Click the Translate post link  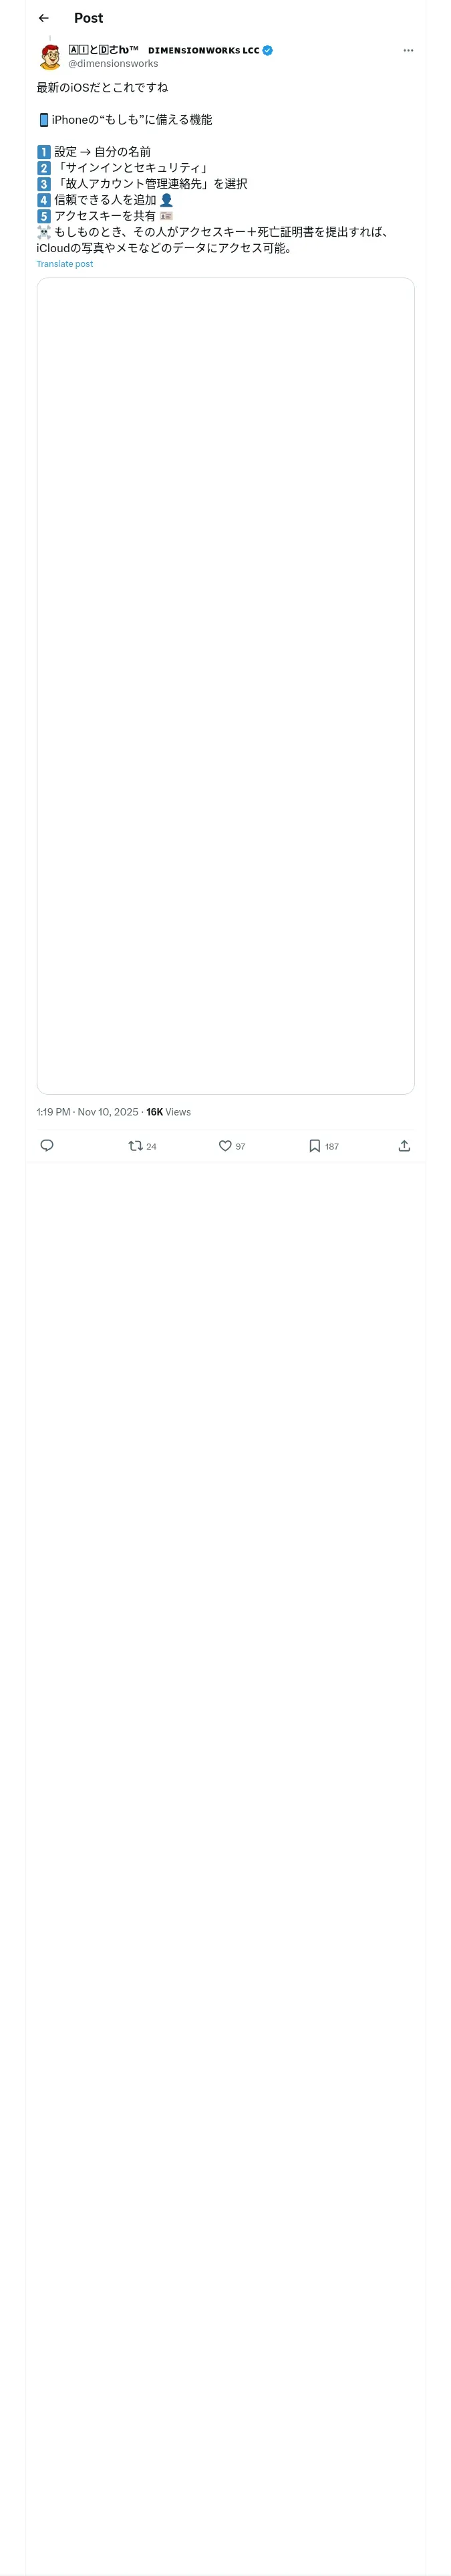(x=65, y=264)
